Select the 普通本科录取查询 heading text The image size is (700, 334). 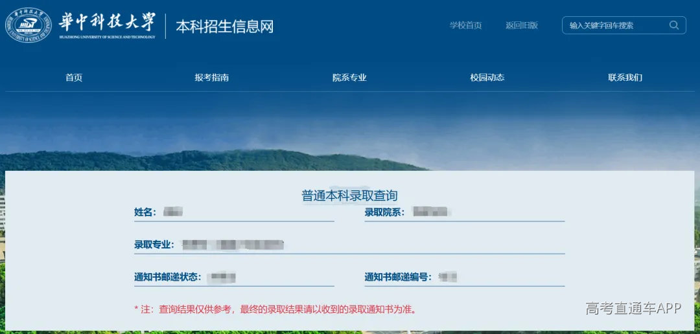coord(349,195)
